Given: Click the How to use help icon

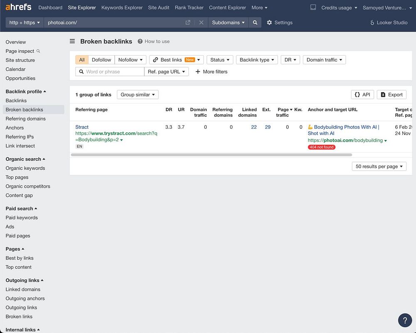Looking at the screenshot, I should (x=140, y=41).
